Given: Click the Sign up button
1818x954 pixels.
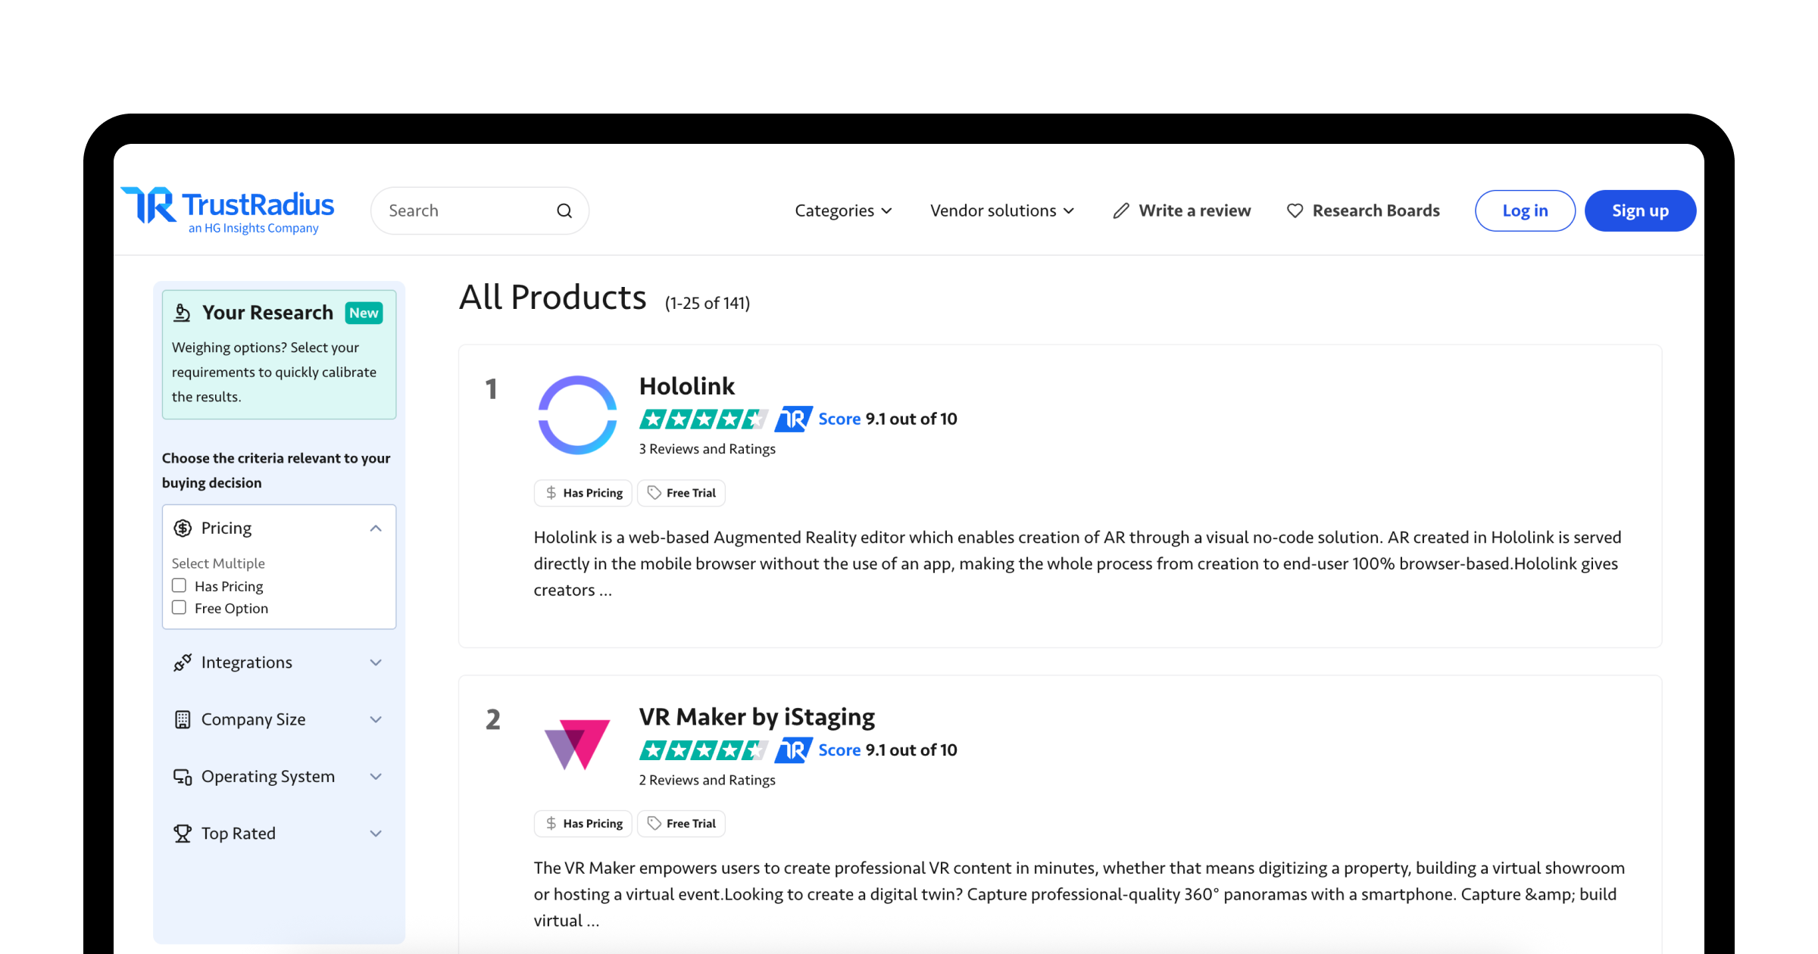Looking at the screenshot, I should click(x=1640, y=210).
